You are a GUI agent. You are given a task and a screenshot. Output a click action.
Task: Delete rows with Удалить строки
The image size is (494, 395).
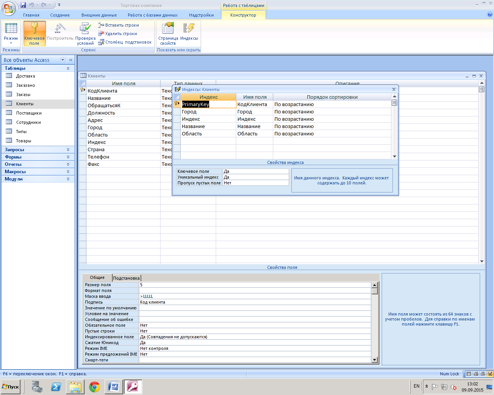[x=118, y=34]
